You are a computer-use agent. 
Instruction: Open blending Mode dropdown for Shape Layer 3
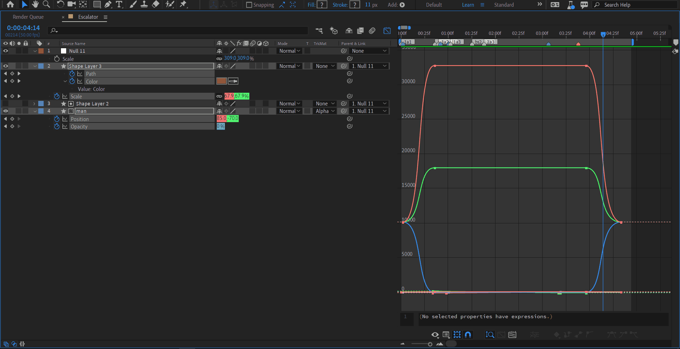(x=289, y=66)
